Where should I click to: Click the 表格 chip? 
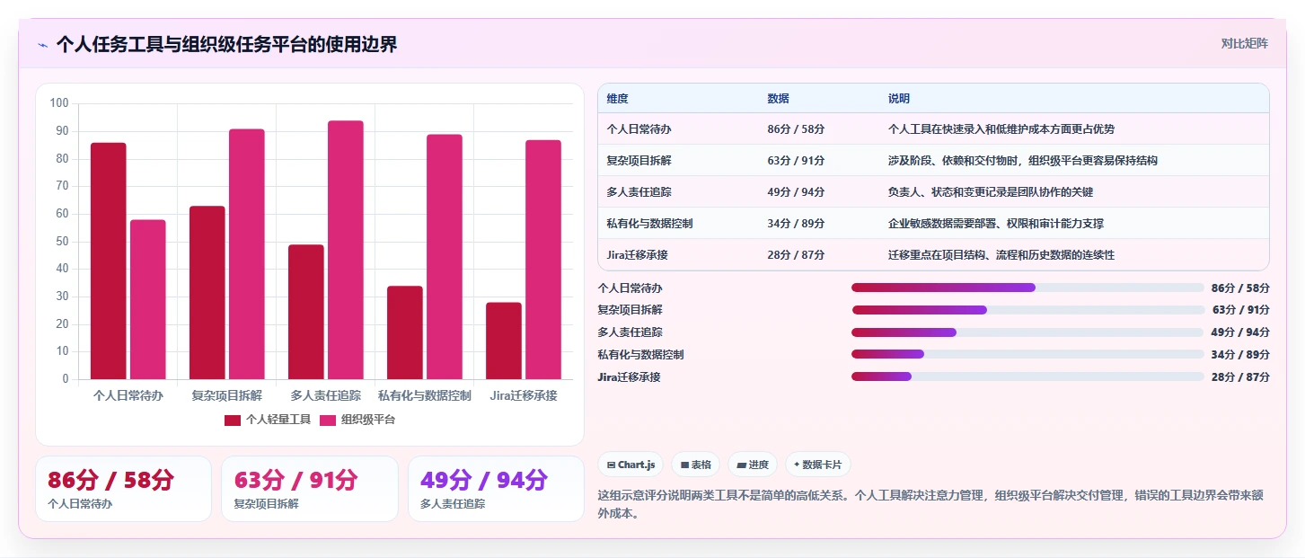pyautogui.click(x=696, y=465)
